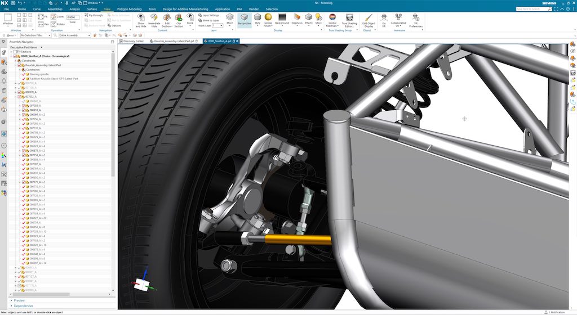Switch to the Assemblies ribbon tab
This screenshot has width=577, height=315.
click(55, 9)
